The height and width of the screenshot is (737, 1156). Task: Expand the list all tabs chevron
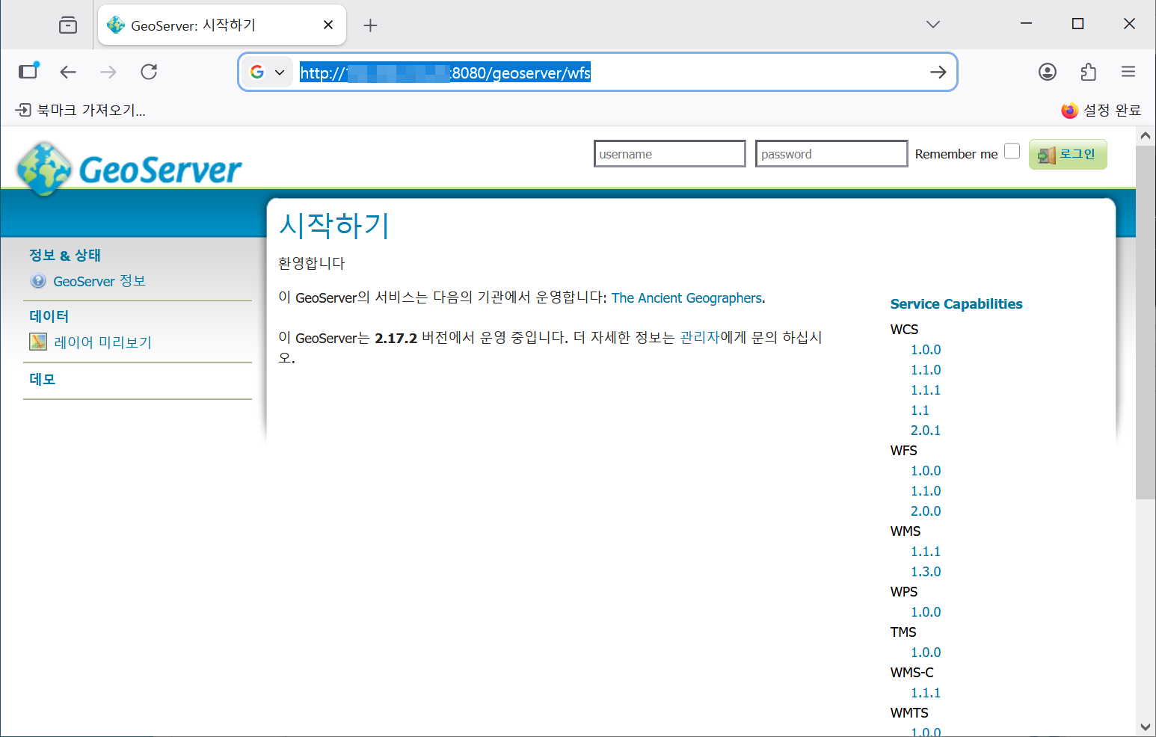pos(932,25)
